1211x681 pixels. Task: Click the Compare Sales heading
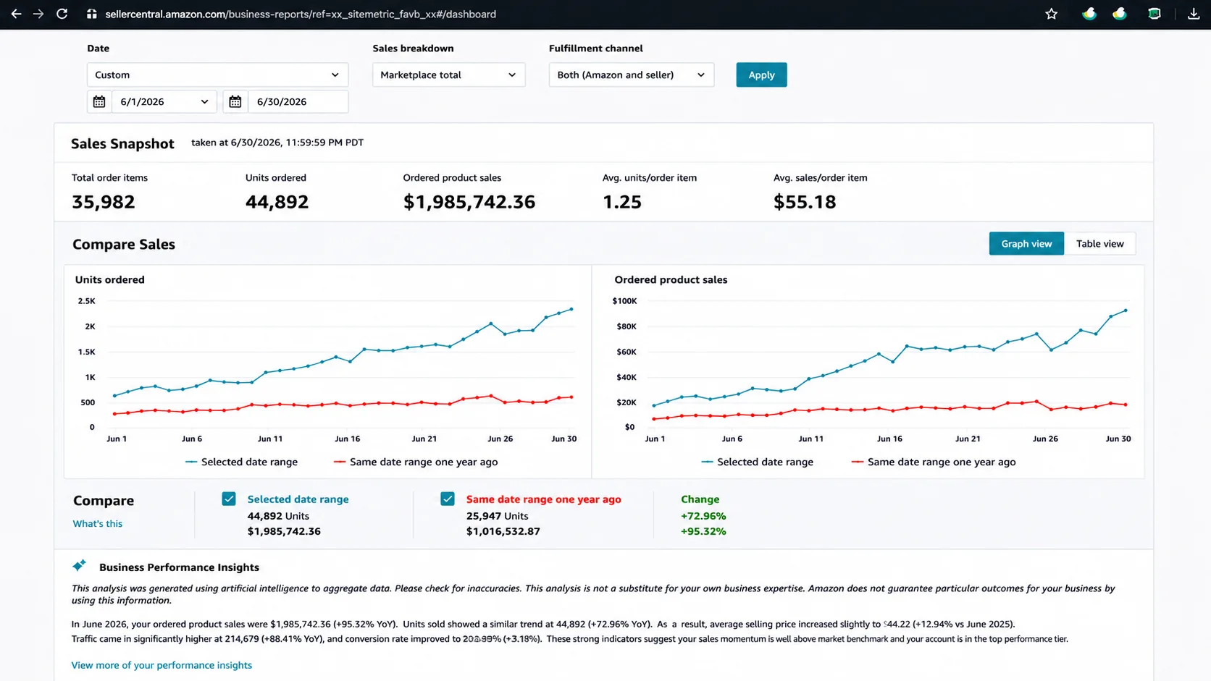tap(124, 244)
